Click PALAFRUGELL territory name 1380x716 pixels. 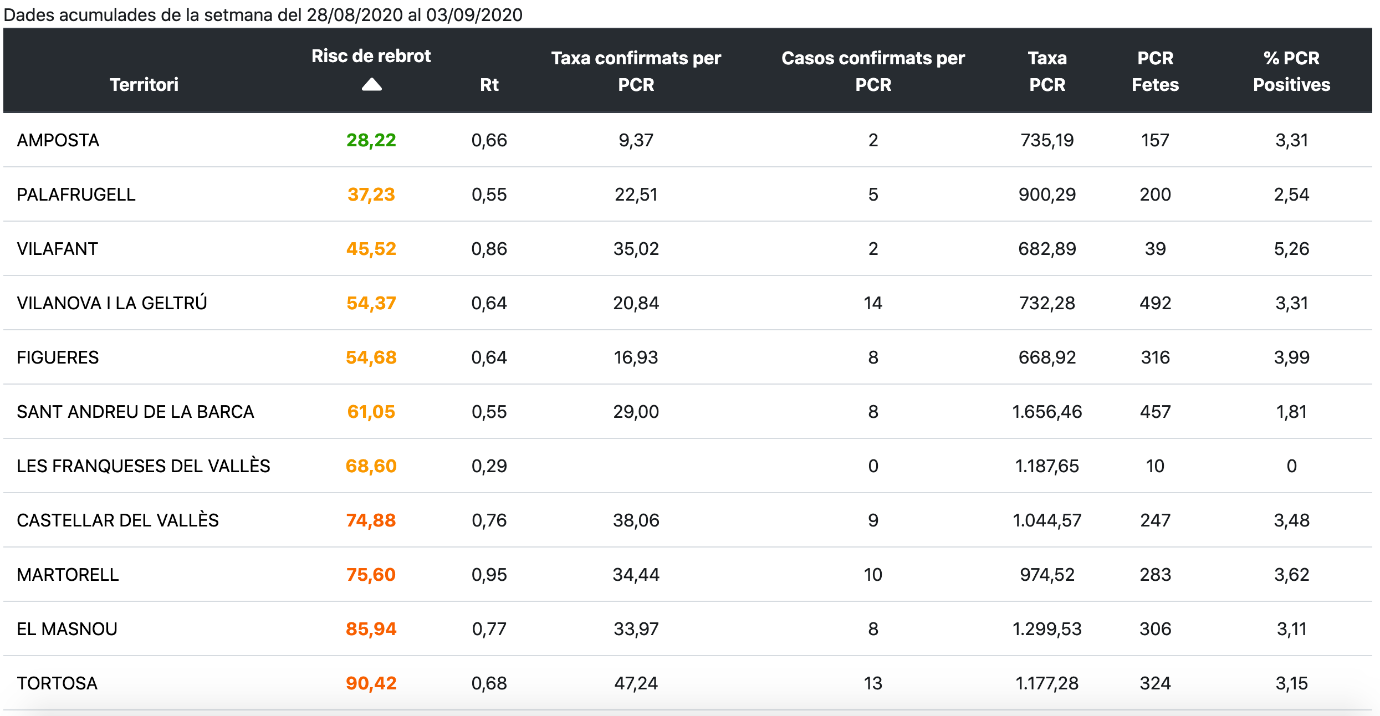click(76, 195)
